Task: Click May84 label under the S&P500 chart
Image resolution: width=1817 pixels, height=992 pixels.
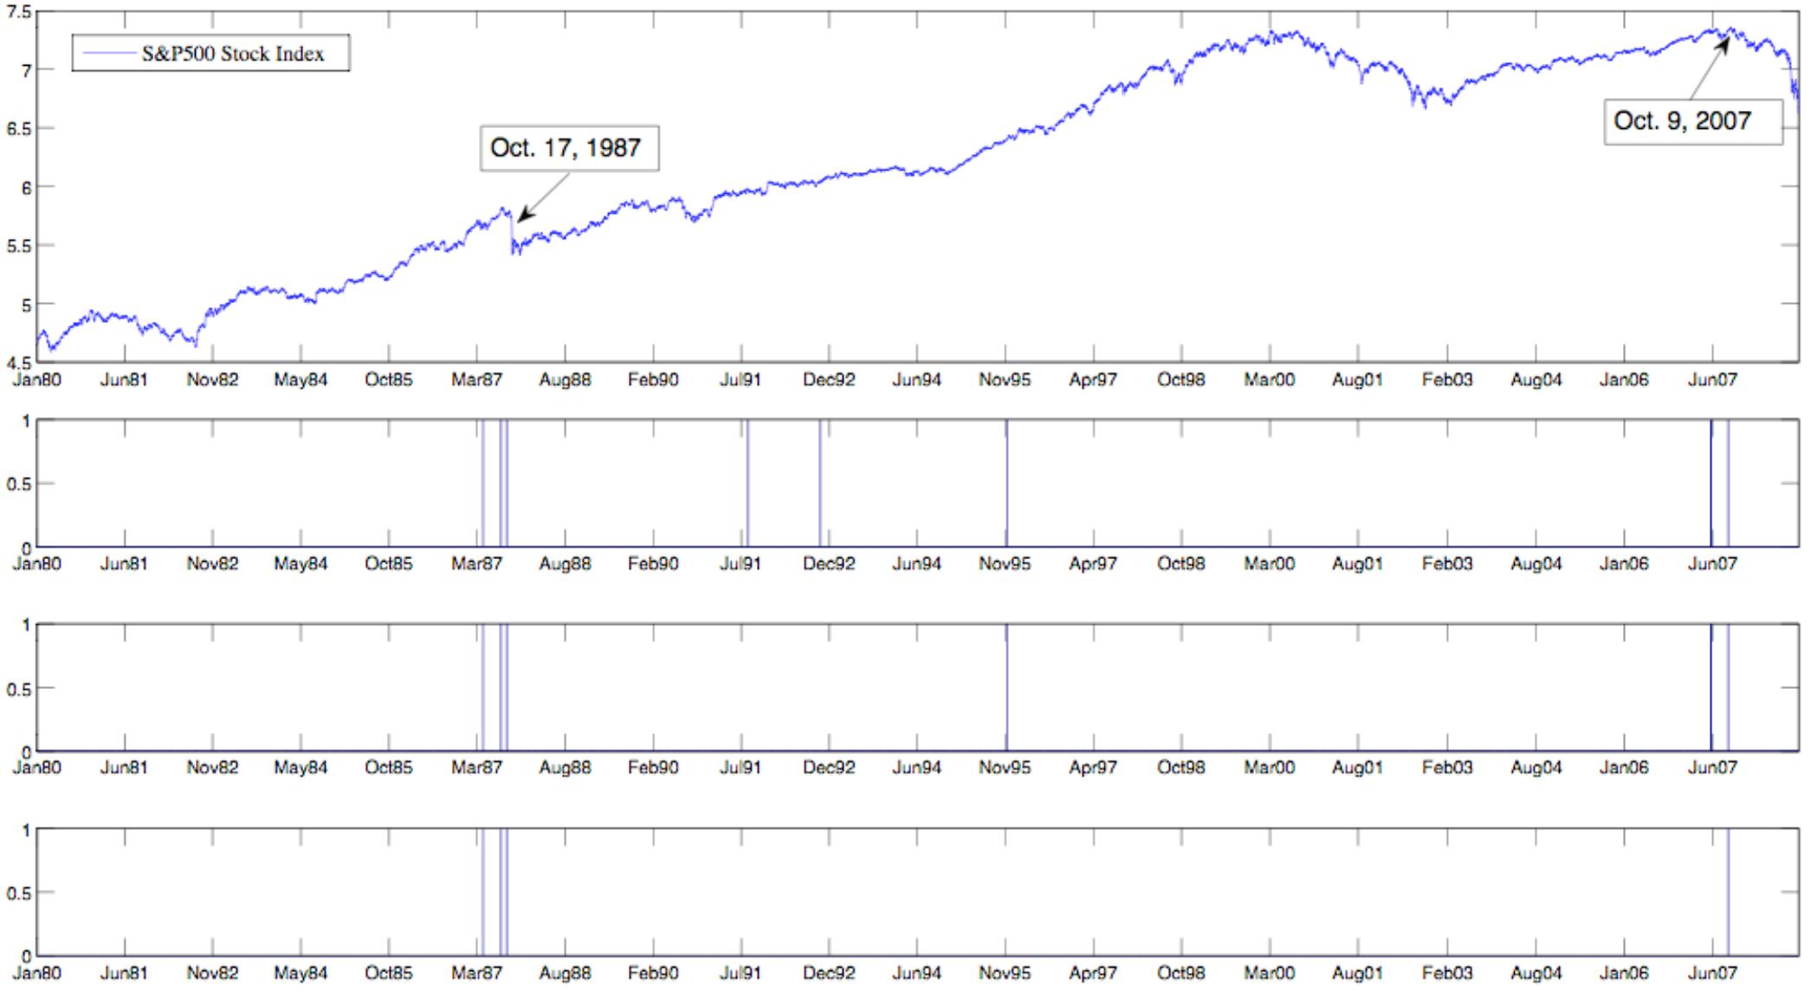Action: tap(301, 379)
